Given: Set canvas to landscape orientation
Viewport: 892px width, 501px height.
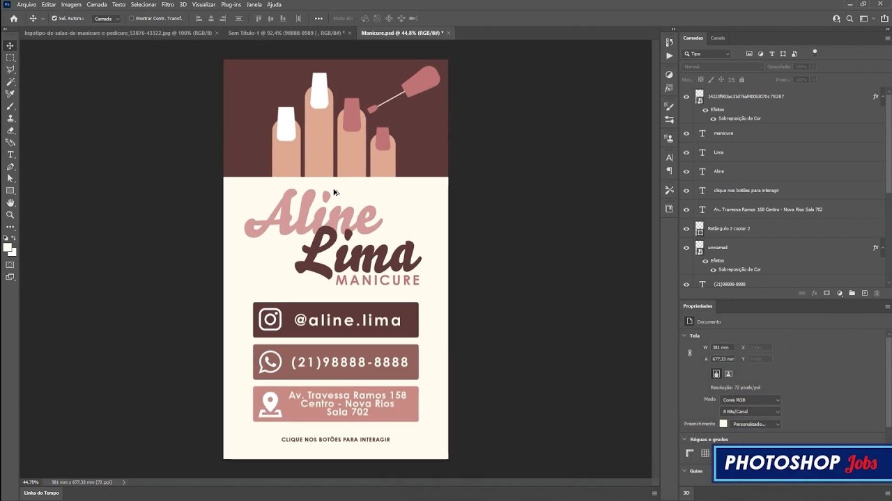Looking at the screenshot, I should [728, 374].
